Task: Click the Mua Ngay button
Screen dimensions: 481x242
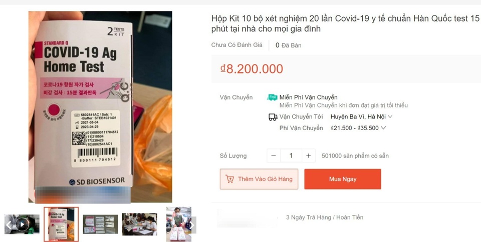Action: (x=343, y=179)
